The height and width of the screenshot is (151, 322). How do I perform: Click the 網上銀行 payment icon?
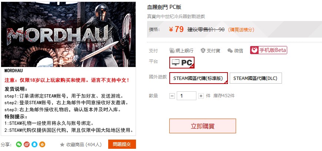[172, 50]
